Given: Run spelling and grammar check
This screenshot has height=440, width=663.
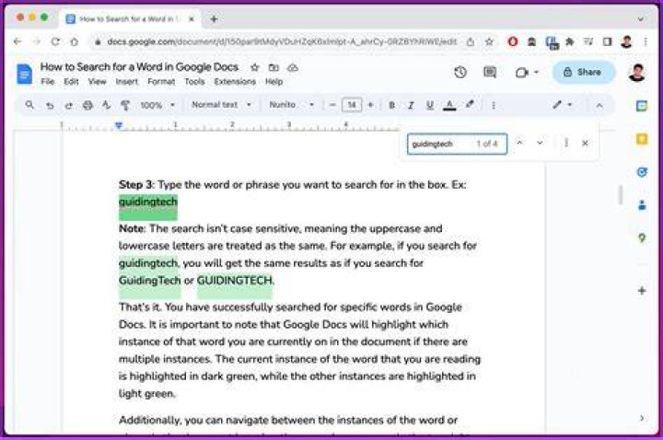Looking at the screenshot, I should (x=106, y=105).
